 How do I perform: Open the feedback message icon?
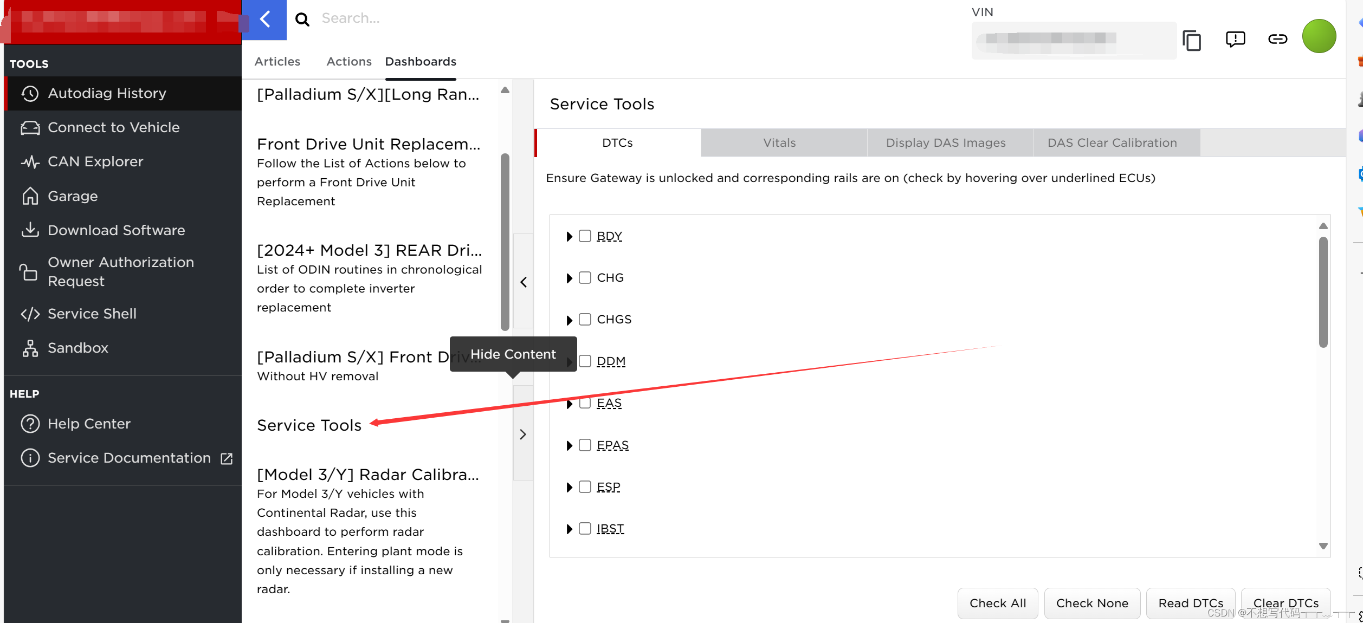1235,39
